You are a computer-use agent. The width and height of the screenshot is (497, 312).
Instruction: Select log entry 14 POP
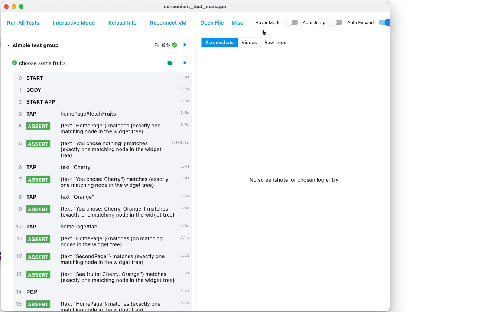point(103,292)
